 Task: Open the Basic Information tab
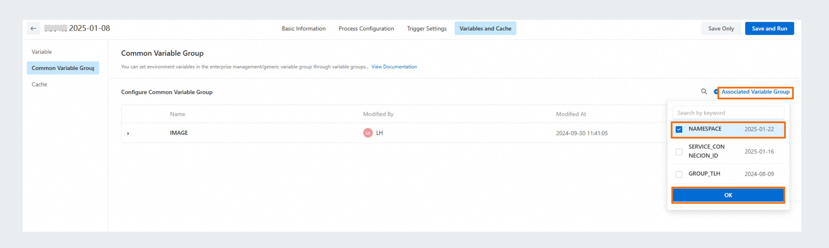pos(304,29)
